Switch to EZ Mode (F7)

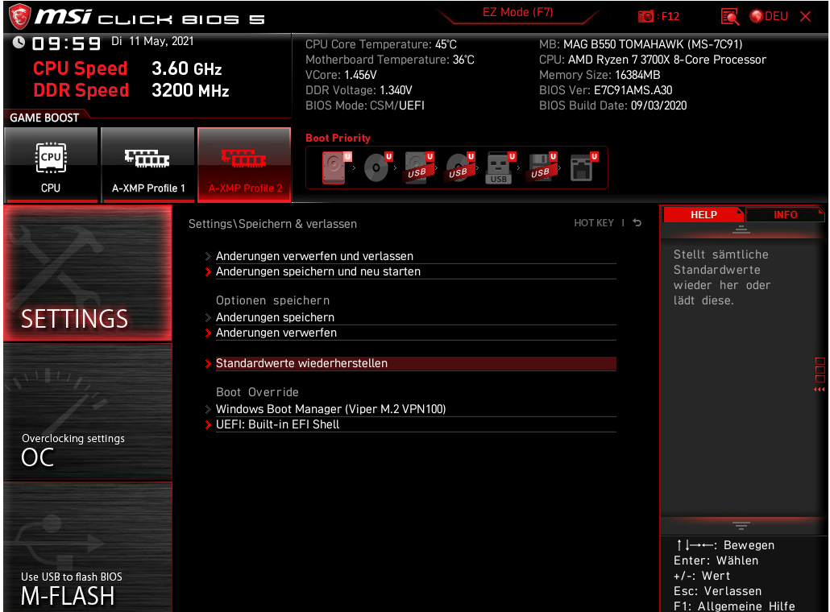tap(517, 12)
